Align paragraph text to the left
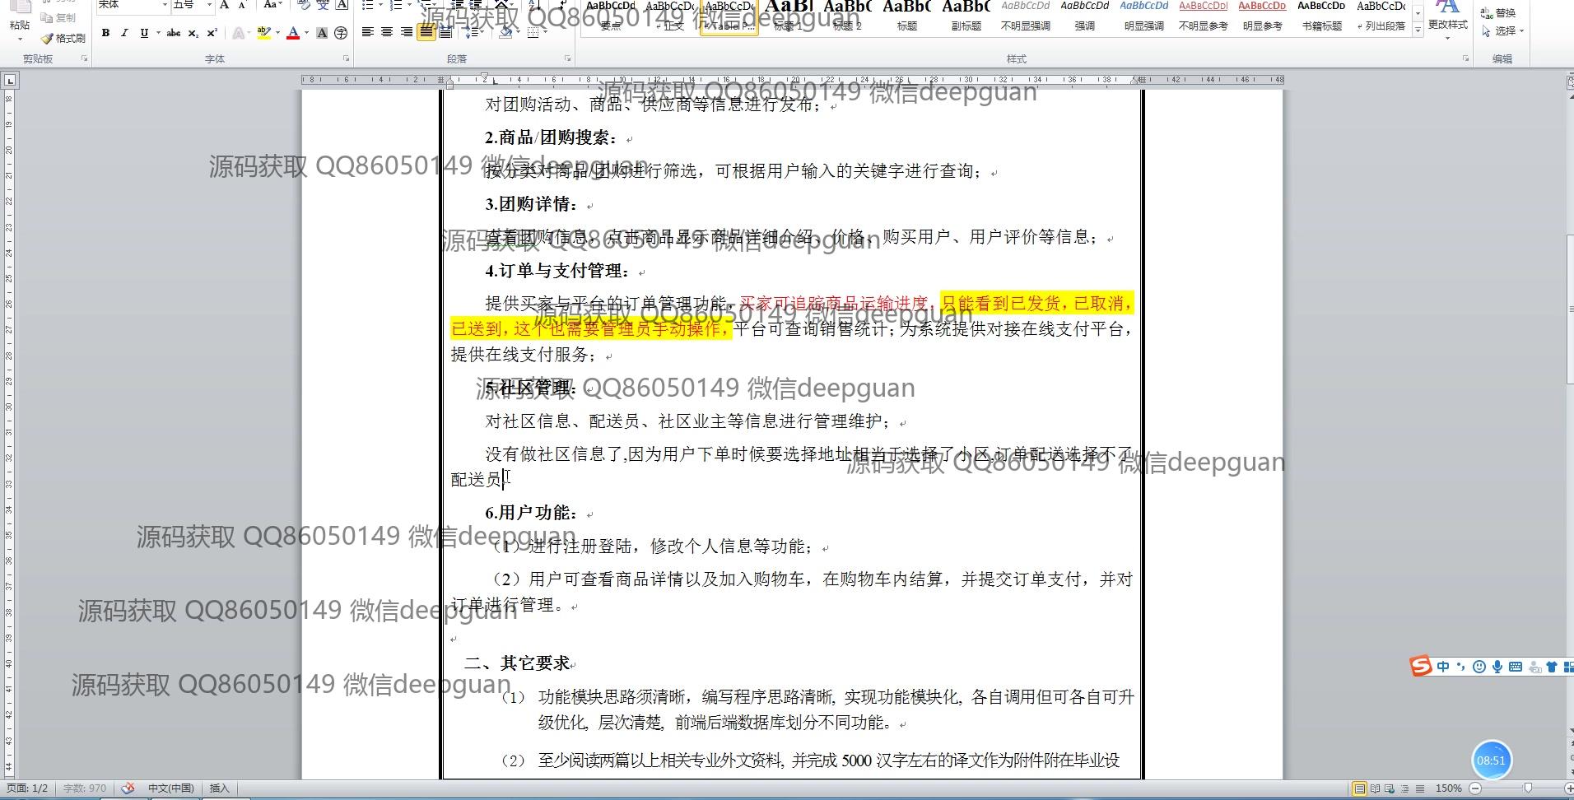 click(368, 33)
